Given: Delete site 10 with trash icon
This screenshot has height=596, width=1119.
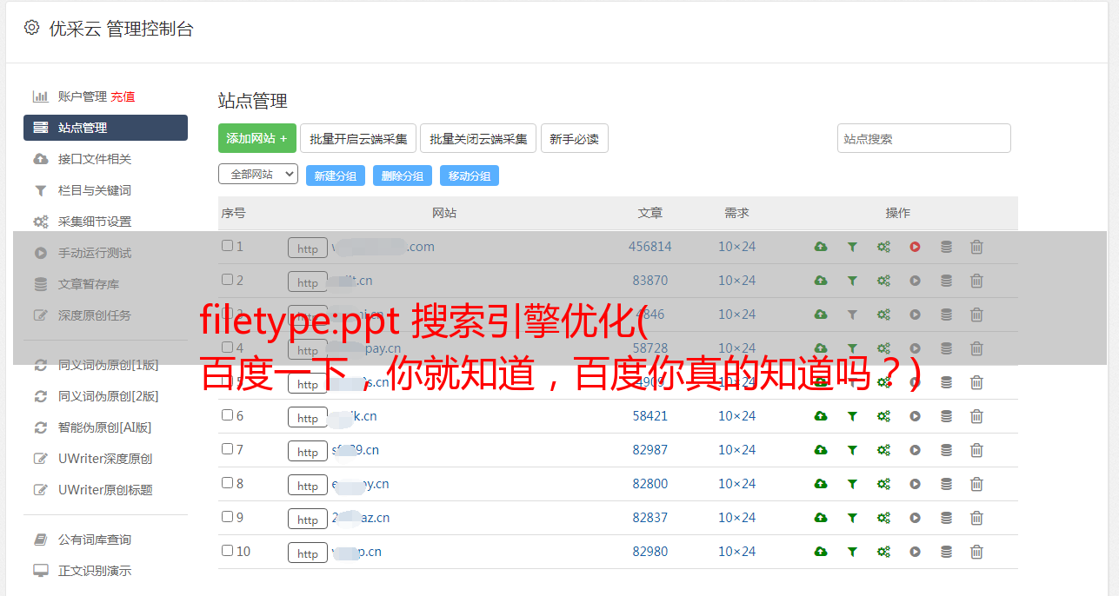Looking at the screenshot, I should tap(976, 552).
